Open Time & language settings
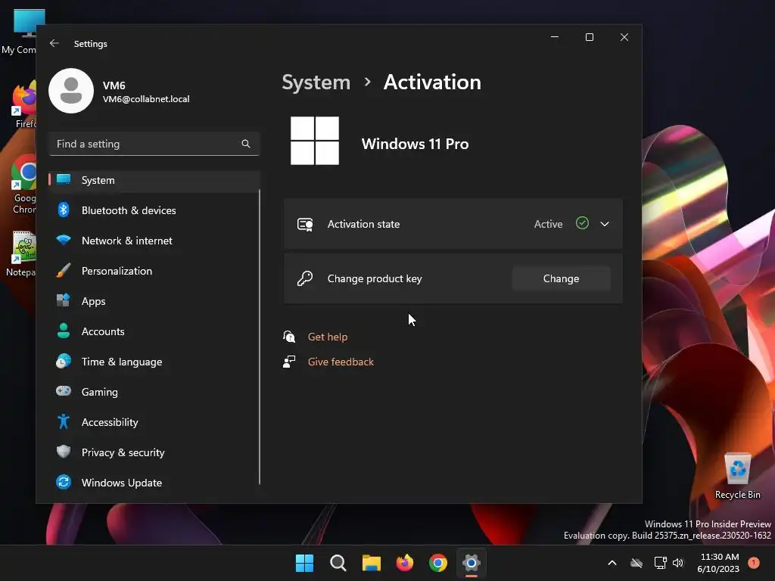This screenshot has width=775, height=581. 154,361
